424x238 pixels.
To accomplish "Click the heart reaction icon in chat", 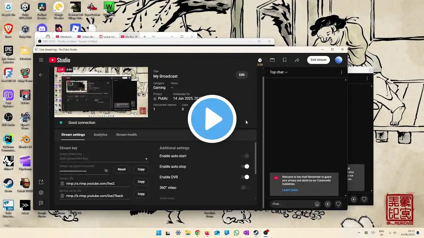I will point(338,204).
